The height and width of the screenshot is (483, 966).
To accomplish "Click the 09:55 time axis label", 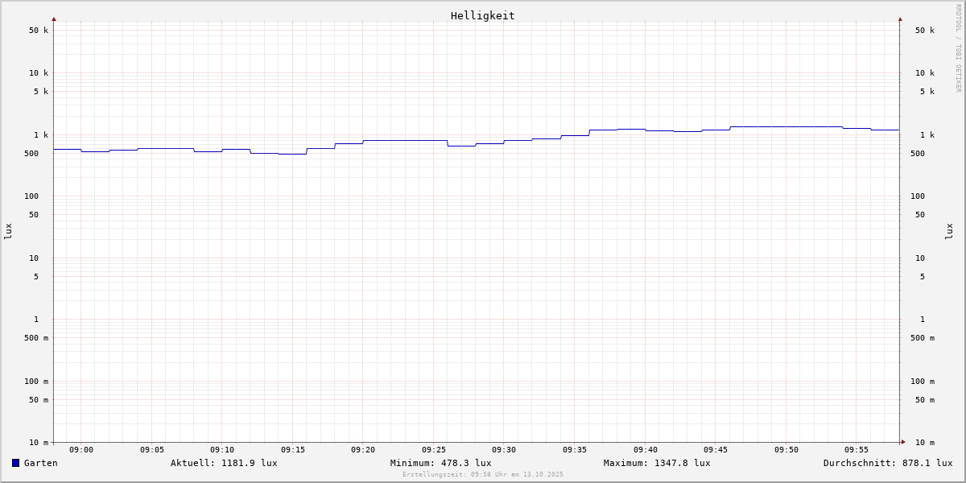I will [x=857, y=450].
